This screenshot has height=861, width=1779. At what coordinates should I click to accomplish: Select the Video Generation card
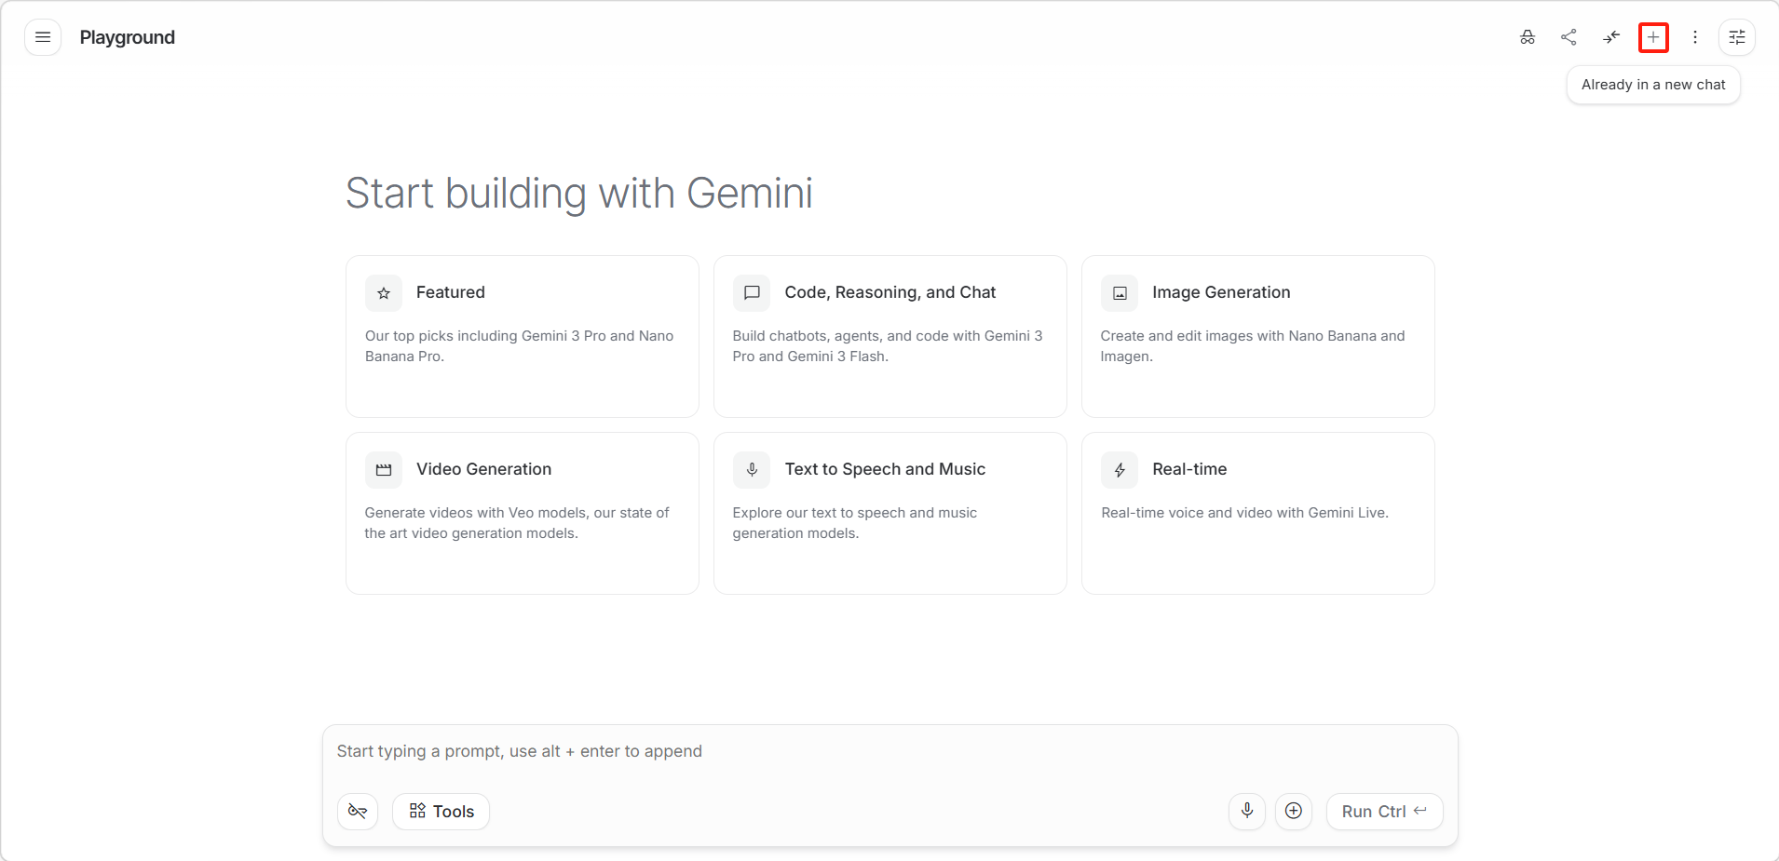(522, 513)
